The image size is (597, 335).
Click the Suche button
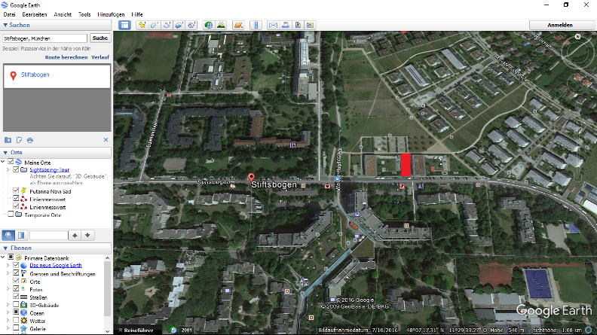coord(99,38)
